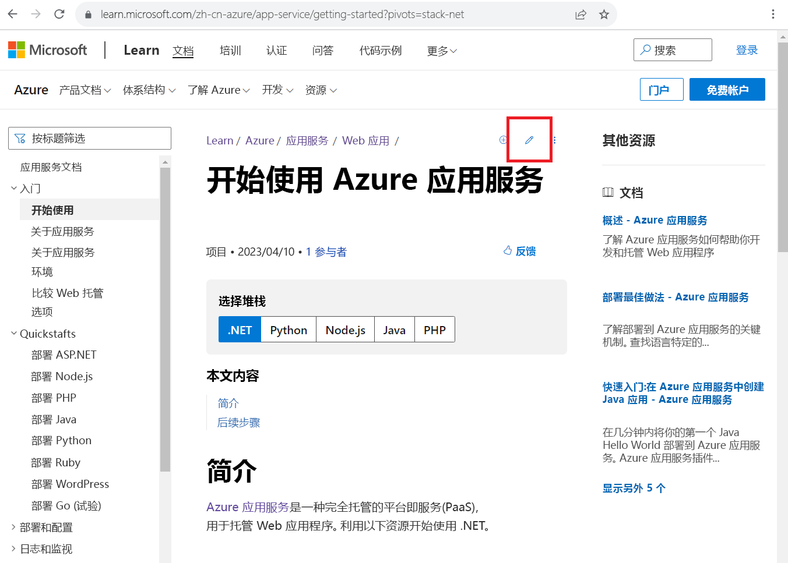Click the Azure brand link in subheader
The height and width of the screenshot is (563, 788).
31,90
